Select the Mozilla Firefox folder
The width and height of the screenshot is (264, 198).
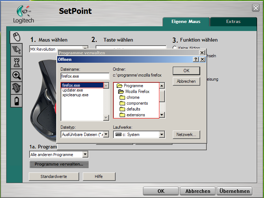point(134,92)
